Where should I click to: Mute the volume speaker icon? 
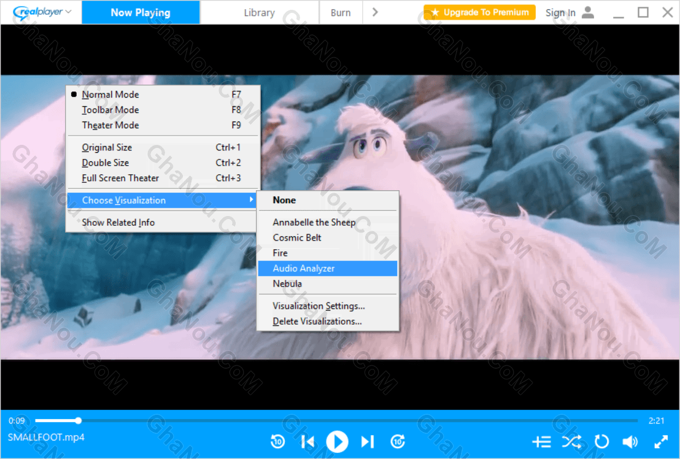(x=630, y=442)
